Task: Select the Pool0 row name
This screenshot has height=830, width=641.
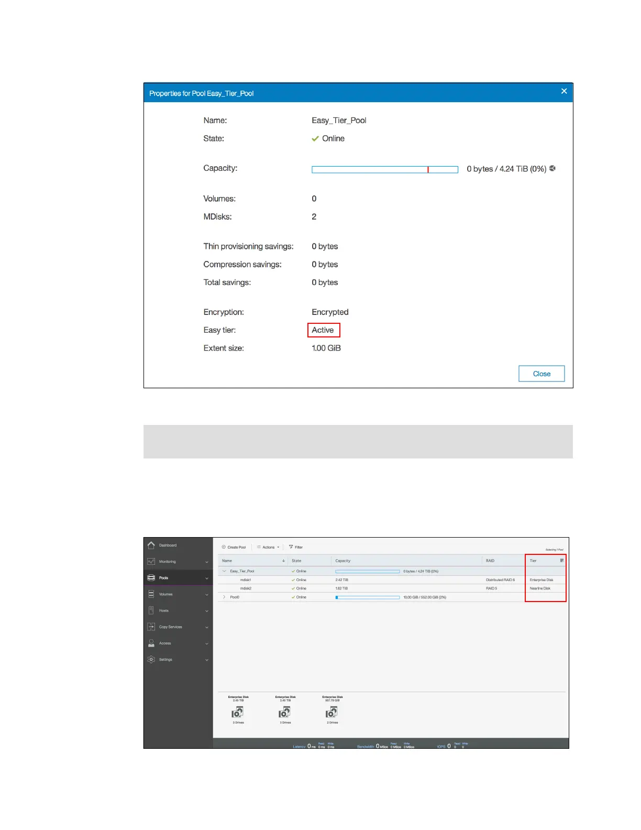Action: tap(235, 597)
